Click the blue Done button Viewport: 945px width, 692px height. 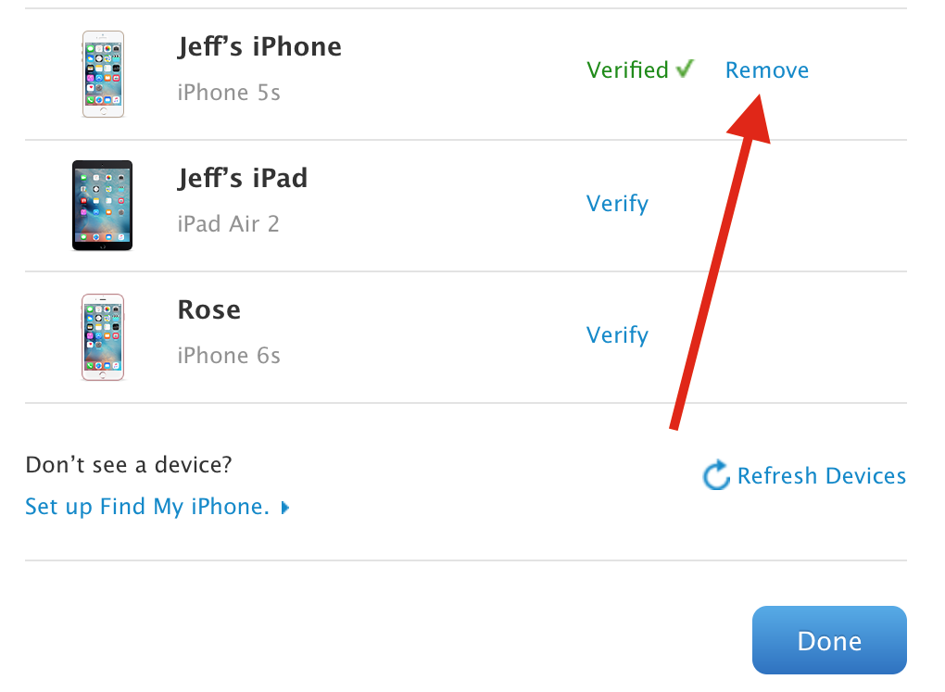click(x=829, y=640)
